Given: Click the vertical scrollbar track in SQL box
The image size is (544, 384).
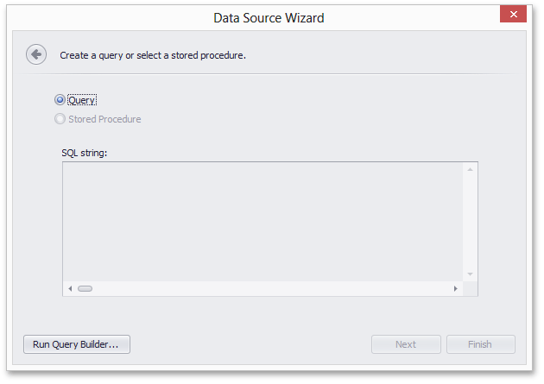Looking at the screenshot, I should point(470,222).
